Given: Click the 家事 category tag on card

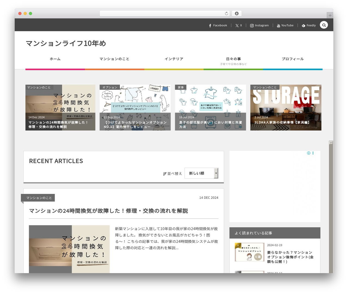Looking at the screenshot, I should pos(181,87).
